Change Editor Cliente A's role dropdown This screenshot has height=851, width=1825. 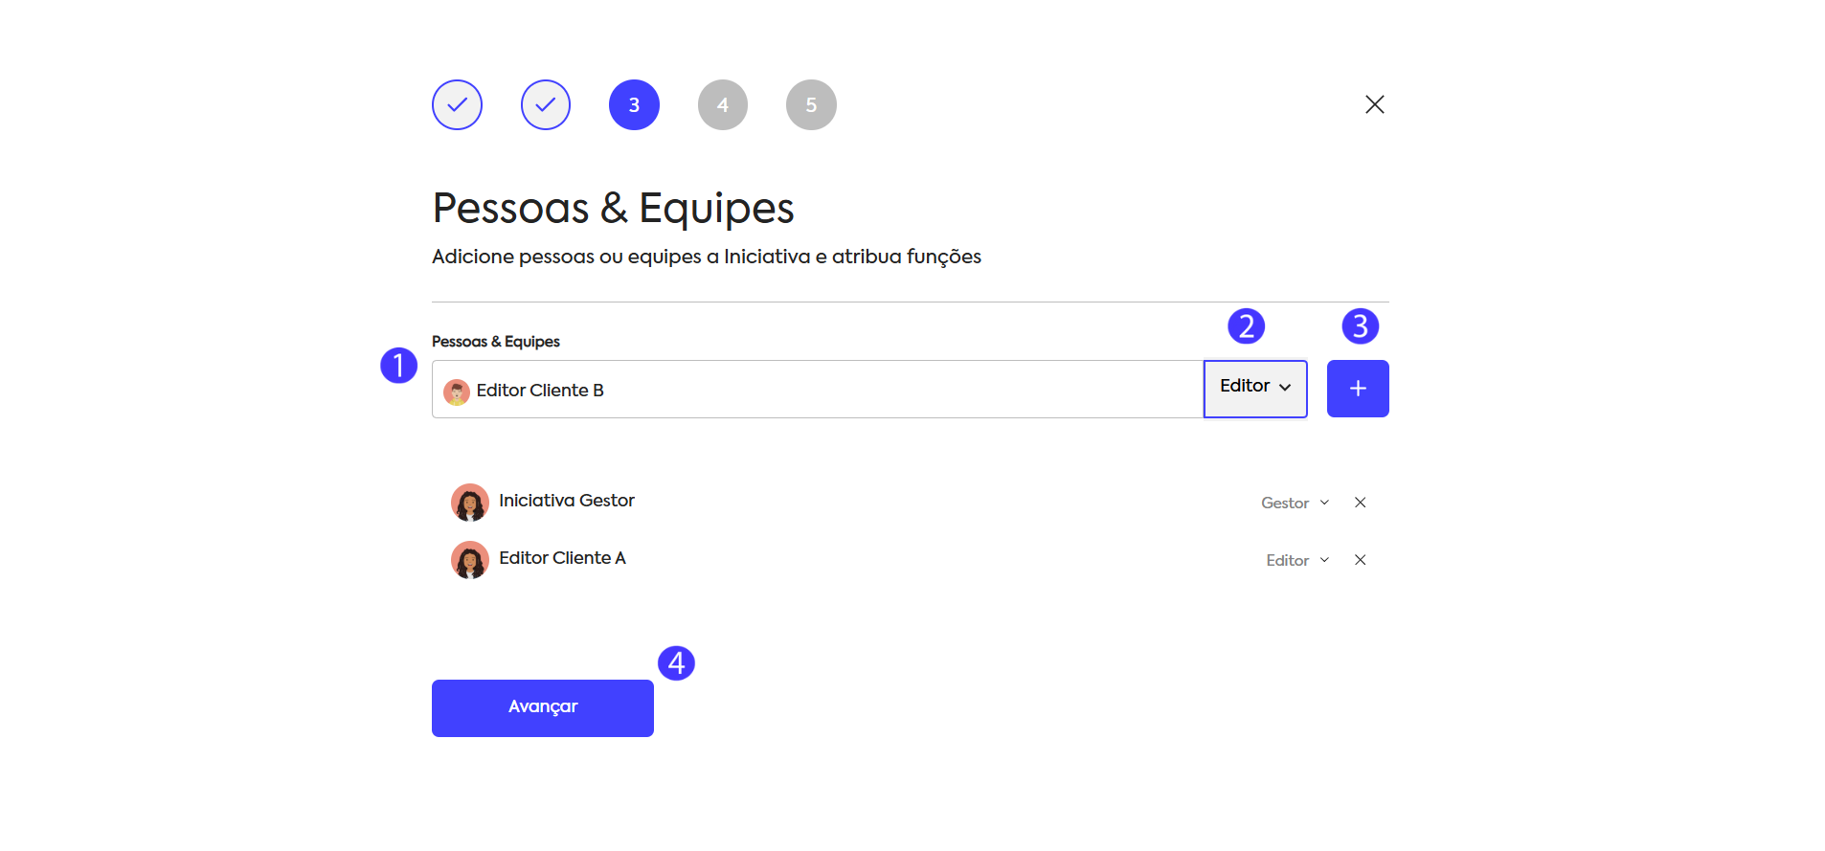click(x=1296, y=561)
